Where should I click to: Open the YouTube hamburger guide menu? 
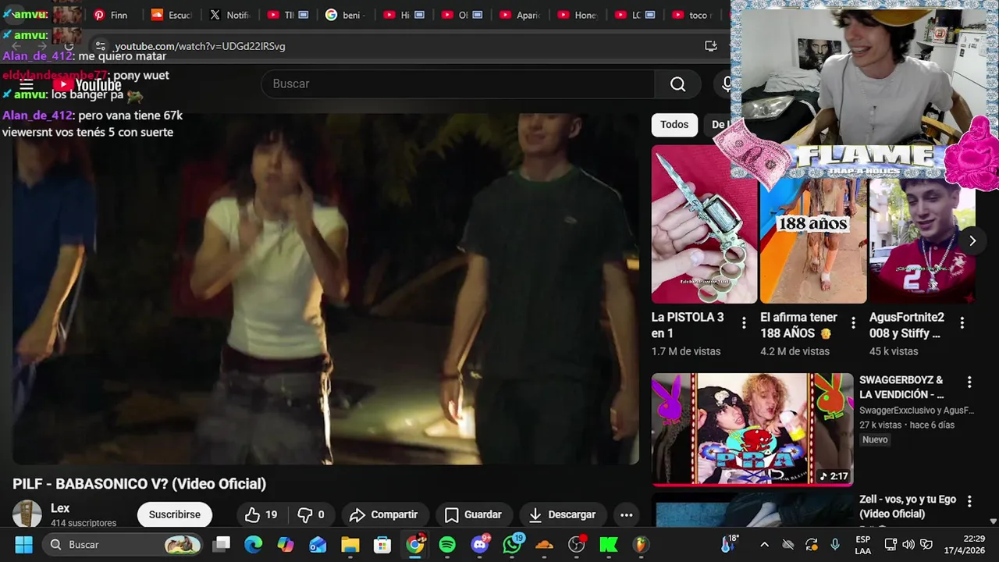27,85
